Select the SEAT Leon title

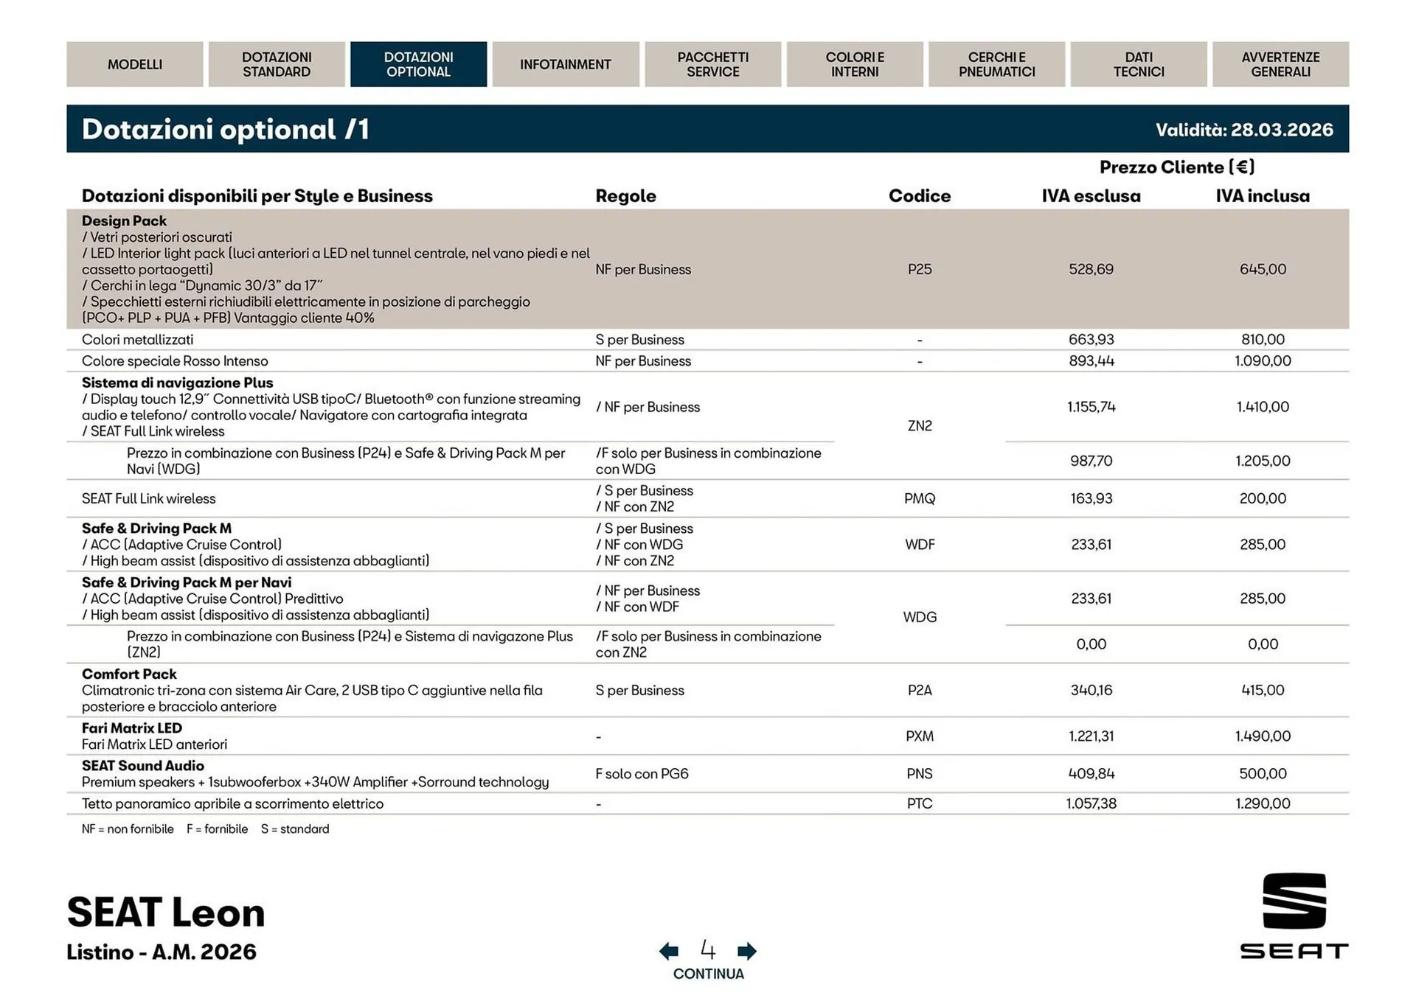166,912
